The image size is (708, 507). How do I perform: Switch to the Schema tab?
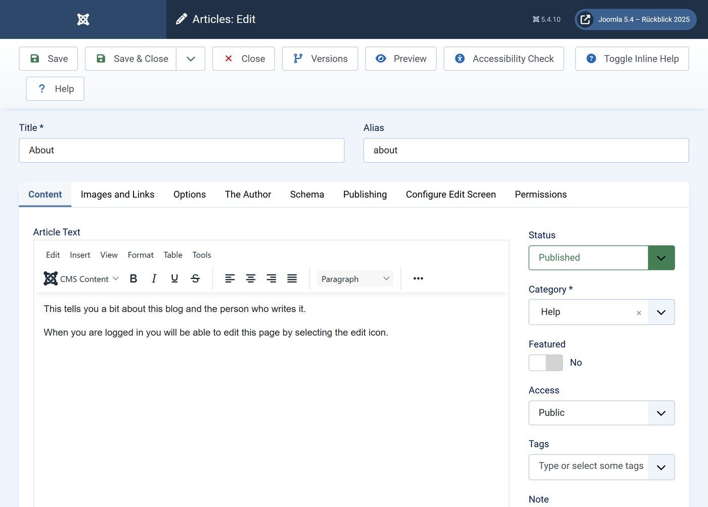point(307,195)
